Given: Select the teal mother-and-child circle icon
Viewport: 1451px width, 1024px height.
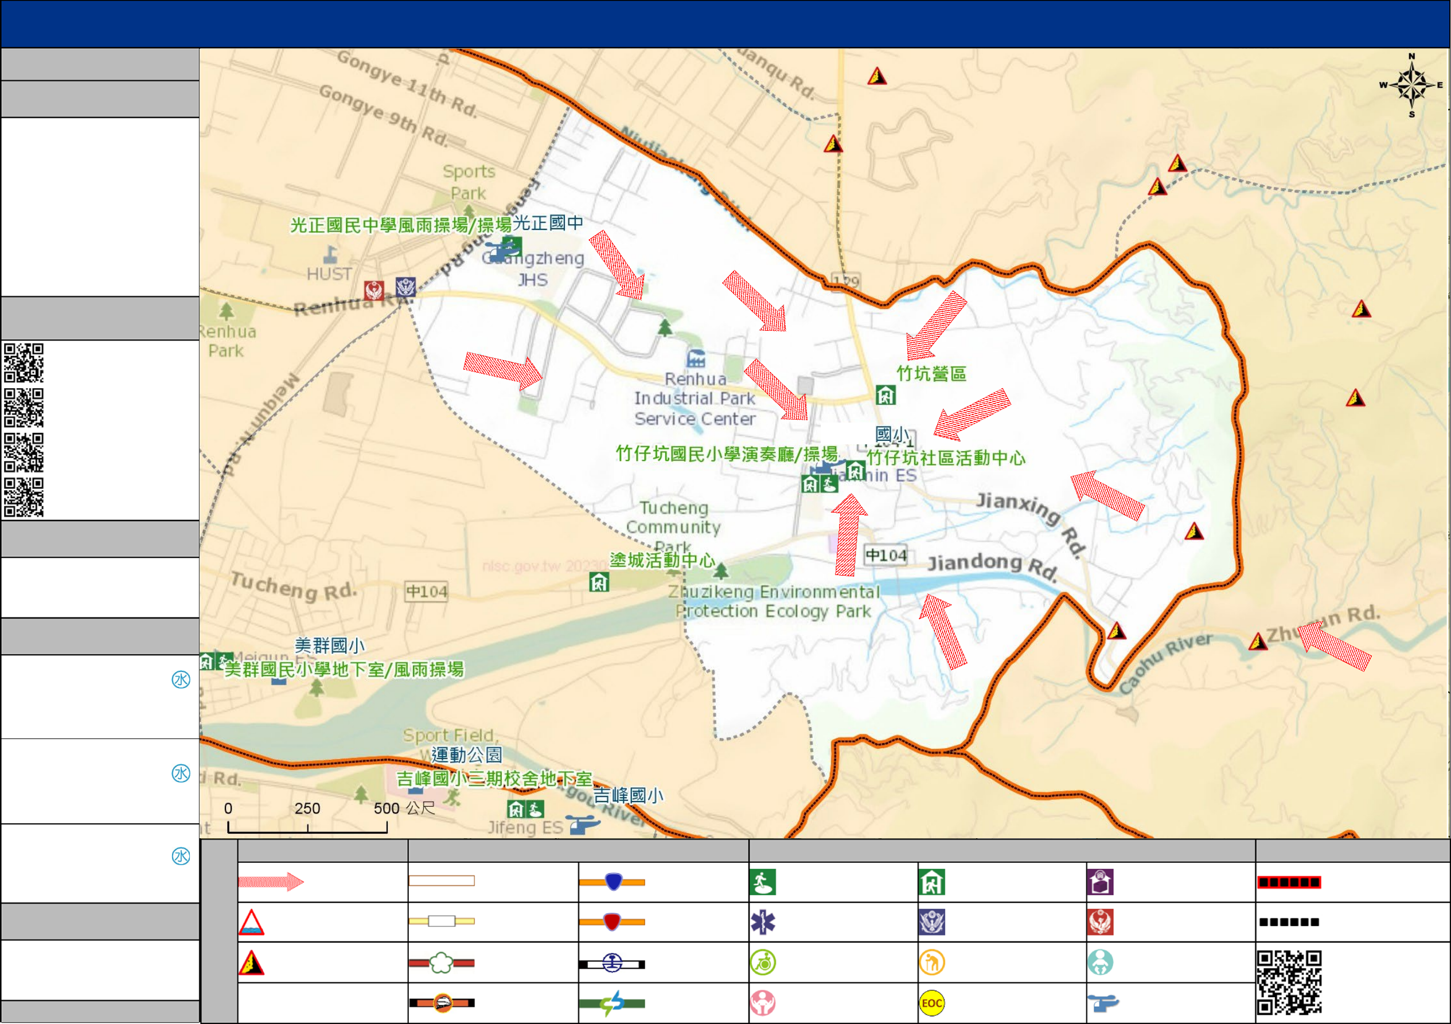Looking at the screenshot, I should point(1100,963).
